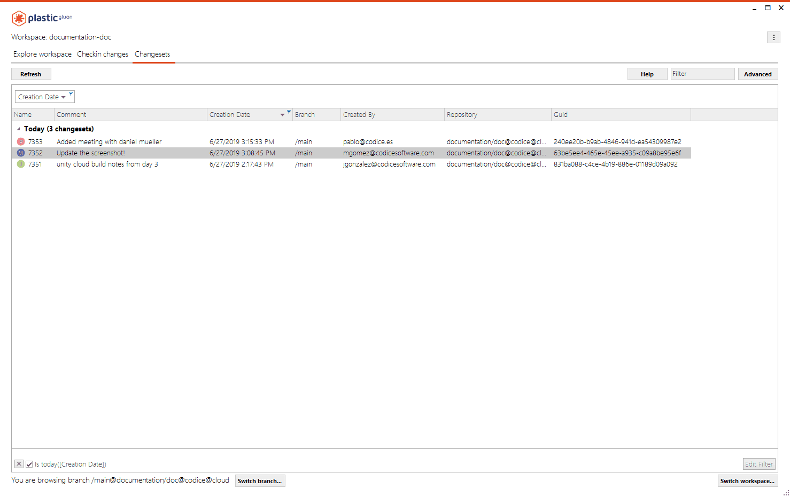Screen dimensions: 790x497
Task: Click the avatar icon of changeset 7352
Action: click(20, 153)
